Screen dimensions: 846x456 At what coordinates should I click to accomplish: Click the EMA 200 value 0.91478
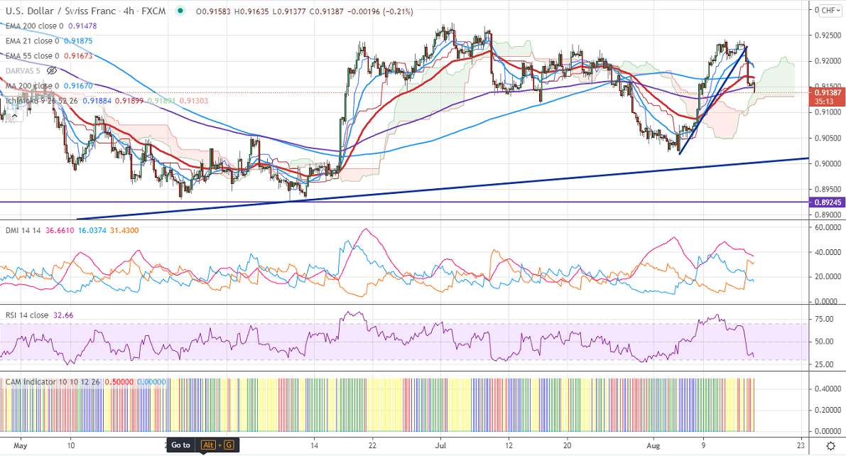[x=82, y=26]
